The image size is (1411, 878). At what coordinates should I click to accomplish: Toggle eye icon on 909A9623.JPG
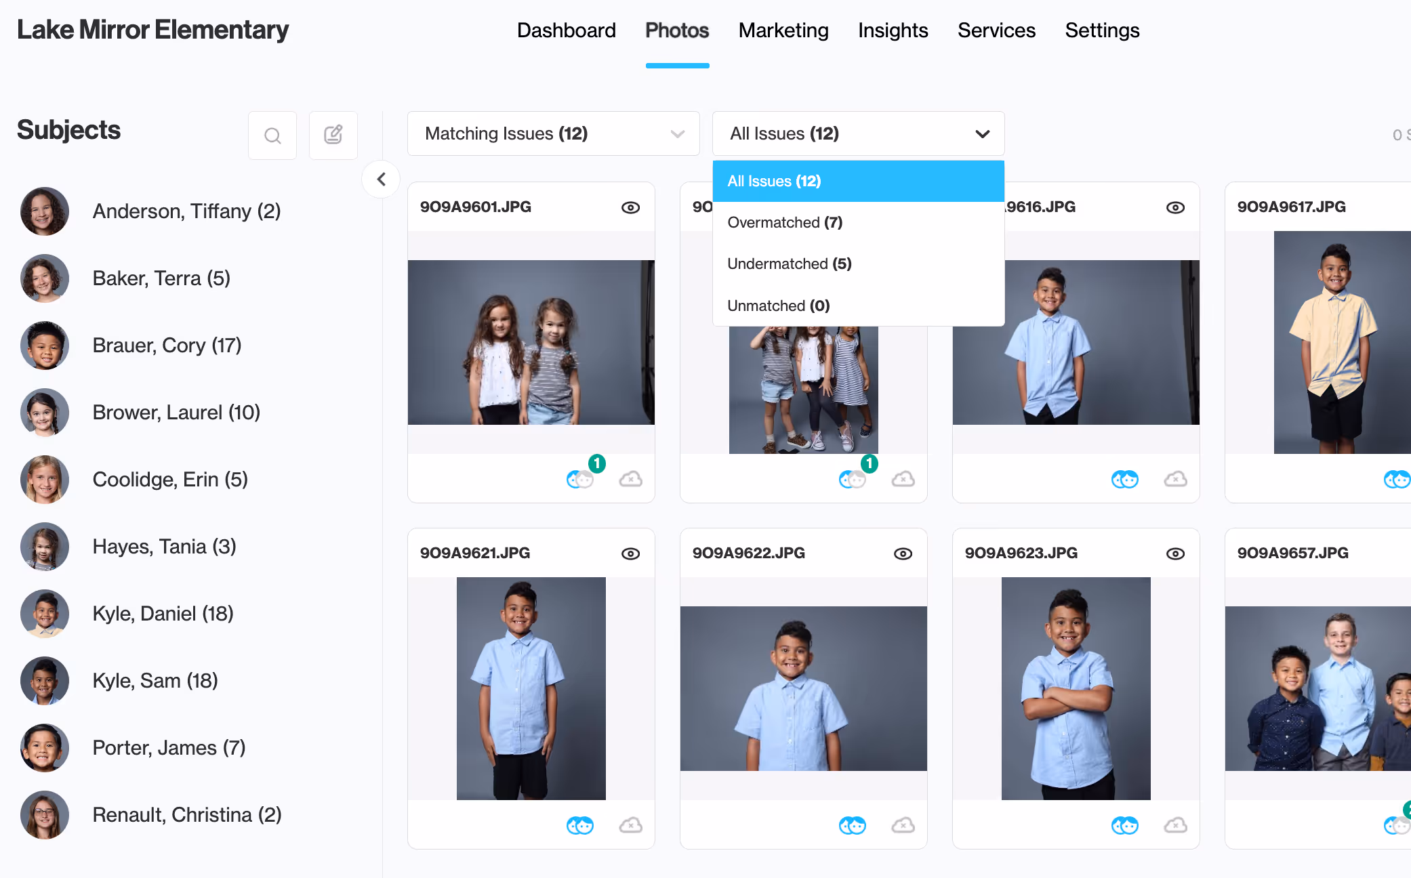click(1175, 553)
